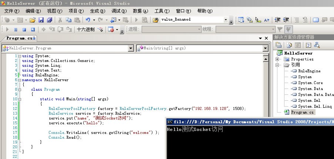Viewport: 334px width, 159px height.
Task: Click the console window title bar
Action: point(250,122)
